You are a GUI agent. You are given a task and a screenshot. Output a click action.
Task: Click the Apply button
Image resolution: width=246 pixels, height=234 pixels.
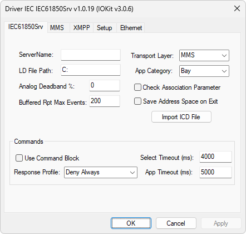coord(221,223)
